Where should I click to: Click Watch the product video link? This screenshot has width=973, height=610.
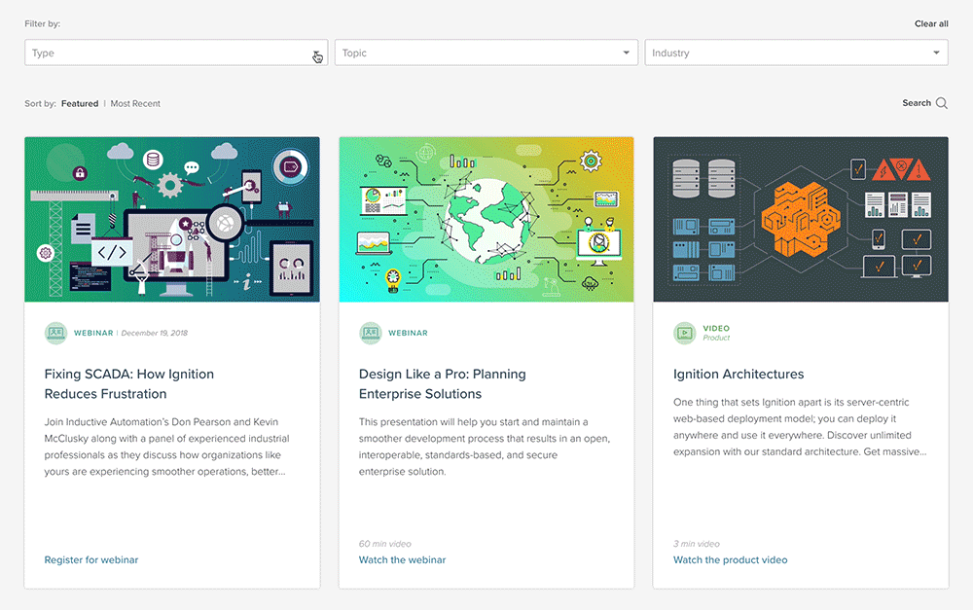click(x=731, y=559)
